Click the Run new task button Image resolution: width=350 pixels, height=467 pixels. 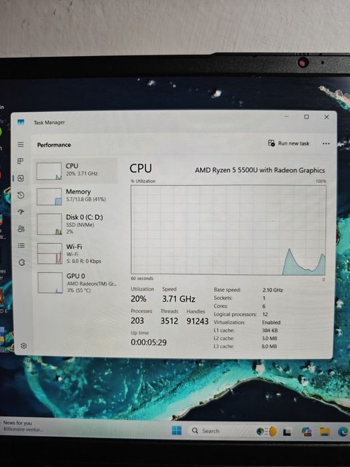pos(289,143)
